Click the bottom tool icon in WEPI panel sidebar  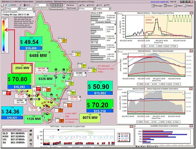(31, 145)
